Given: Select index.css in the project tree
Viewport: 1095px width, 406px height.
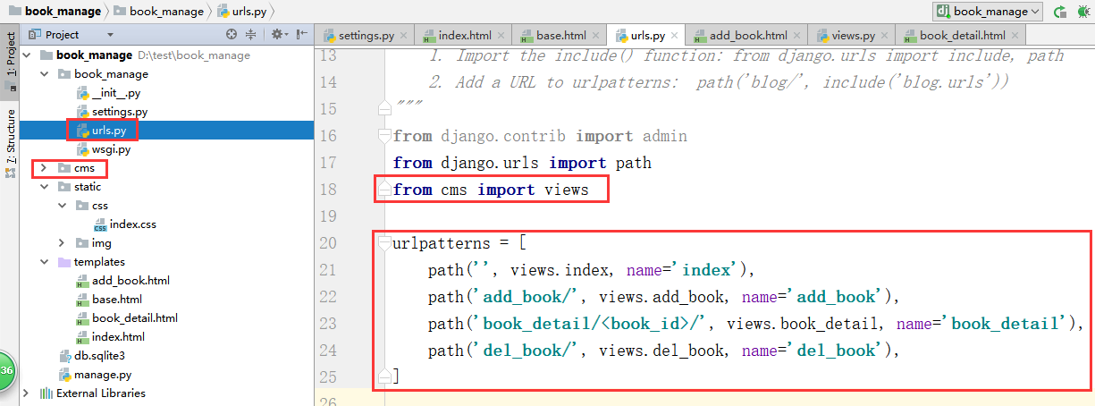Looking at the screenshot, I should pos(124,224).
